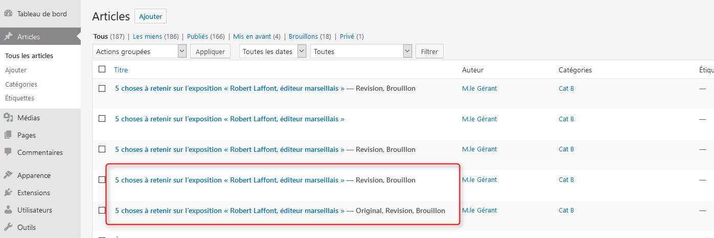Check the checkbox of article without status suffix
The width and height of the screenshot is (714, 238).
[102, 119]
